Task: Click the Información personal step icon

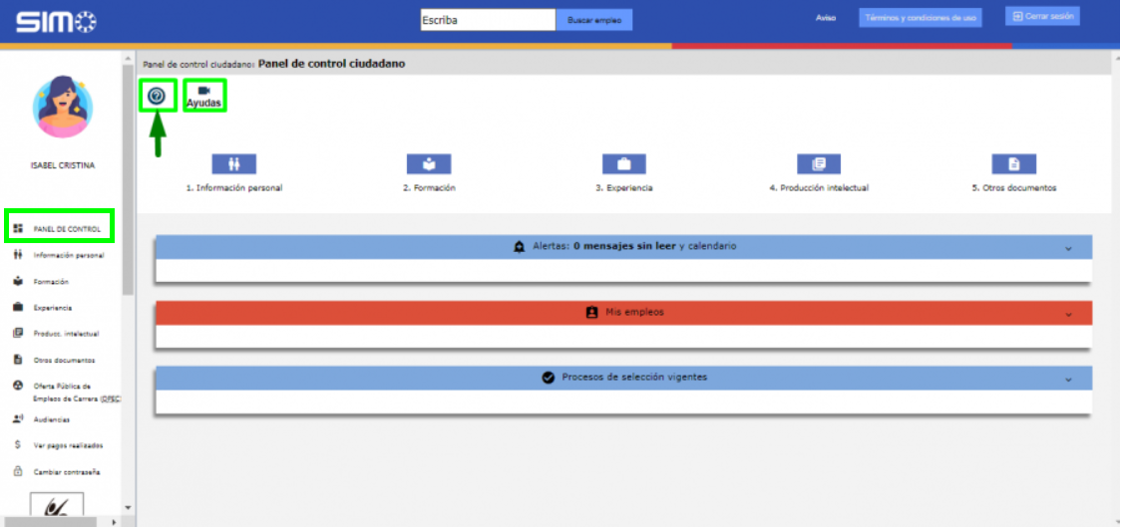Action: [234, 164]
